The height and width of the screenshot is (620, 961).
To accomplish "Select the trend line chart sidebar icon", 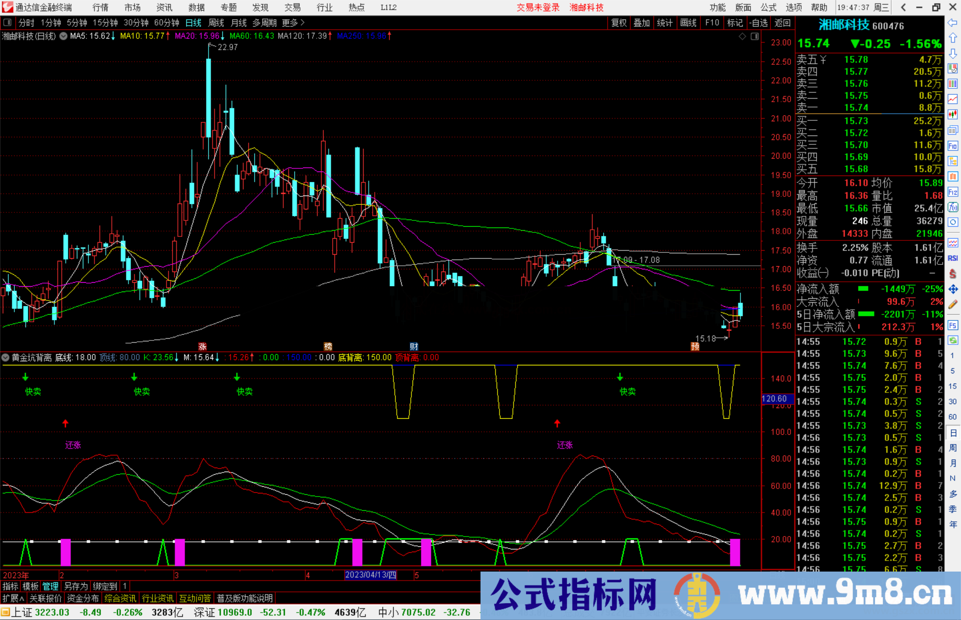I will (x=953, y=99).
